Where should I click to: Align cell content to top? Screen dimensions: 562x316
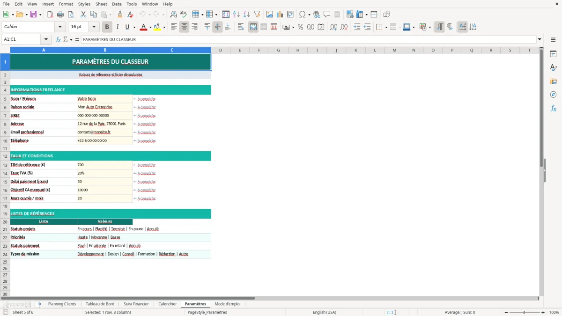pyautogui.click(x=207, y=27)
